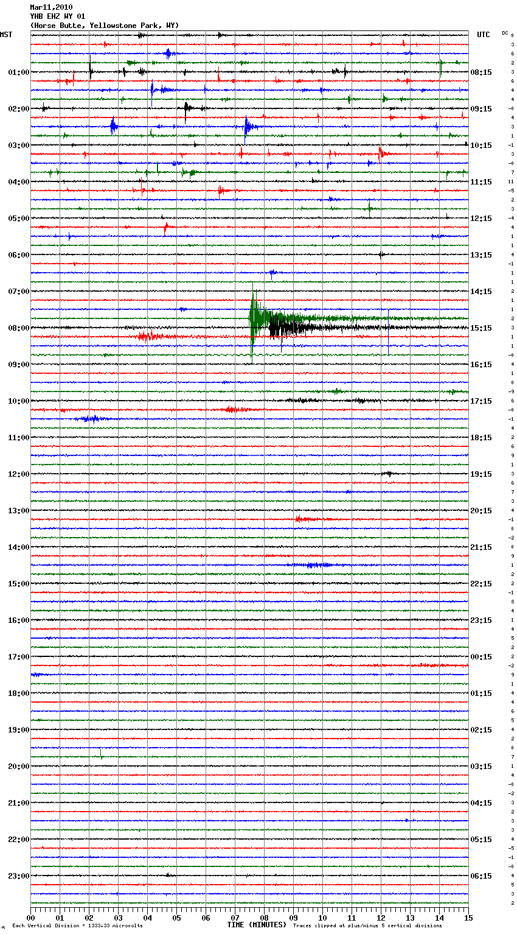Click minute 15 on the bottom time axis

tap(468, 918)
